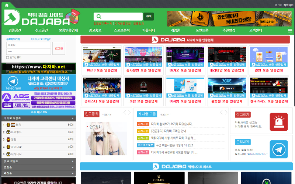The image size is (295, 184).
Task: Open the 게임존 menu
Action: 175,30
